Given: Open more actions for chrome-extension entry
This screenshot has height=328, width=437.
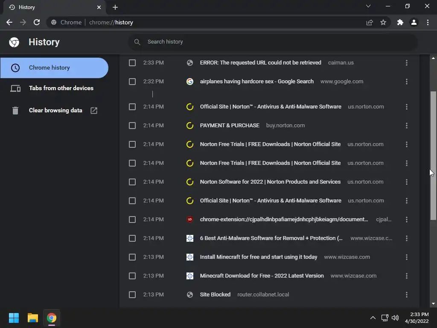Looking at the screenshot, I should point(407,220).
